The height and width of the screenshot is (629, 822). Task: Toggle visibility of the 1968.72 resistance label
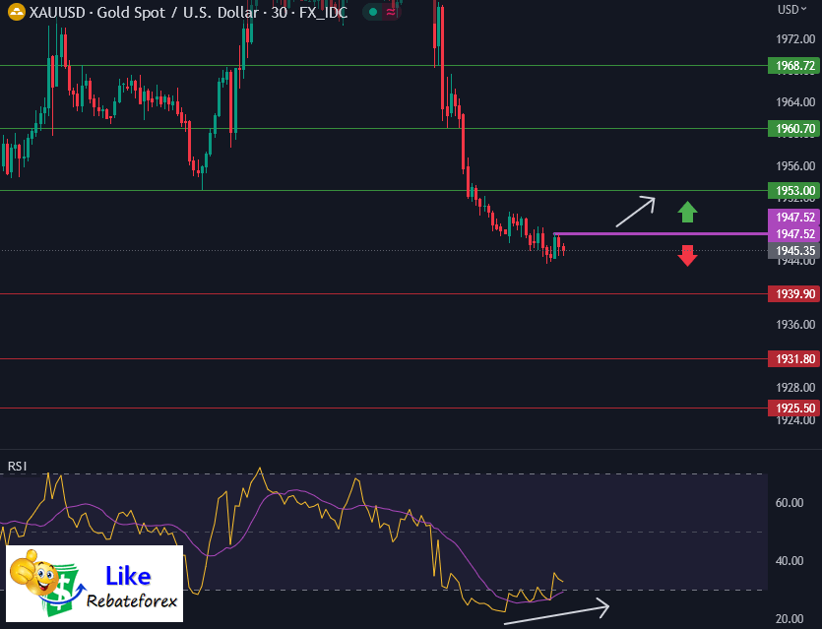[x=792, y=66]
